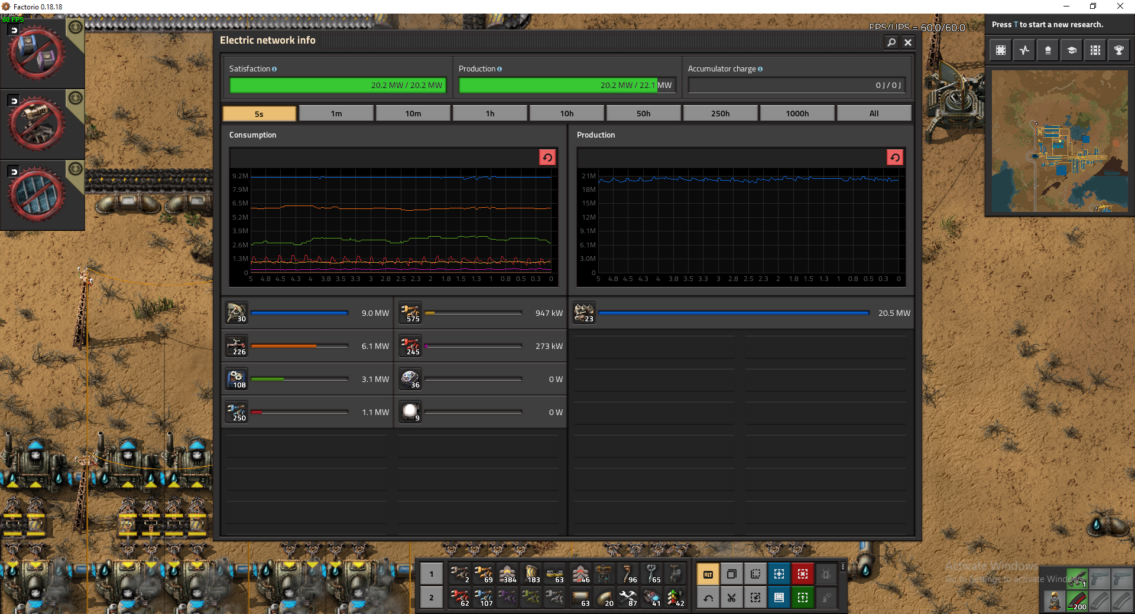The height and width of the screenshot is (614, 1135).
Task: Pick the repair pack showing 87
Action: click(627, 597)
